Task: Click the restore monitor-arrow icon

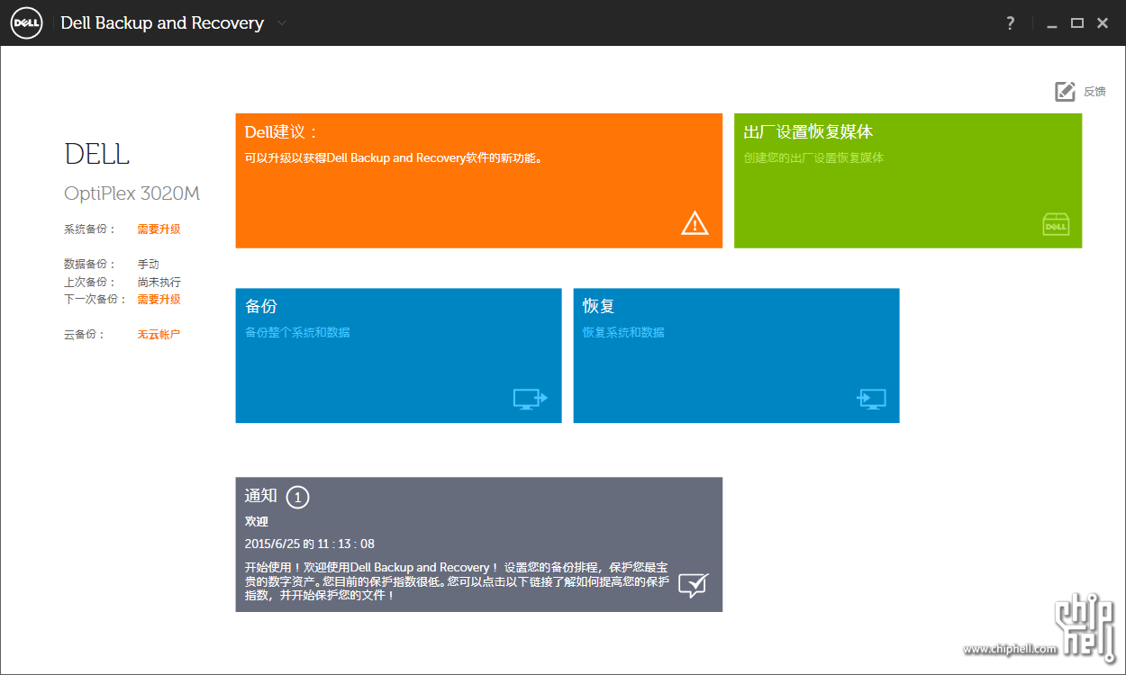Action: click(871, 399)
